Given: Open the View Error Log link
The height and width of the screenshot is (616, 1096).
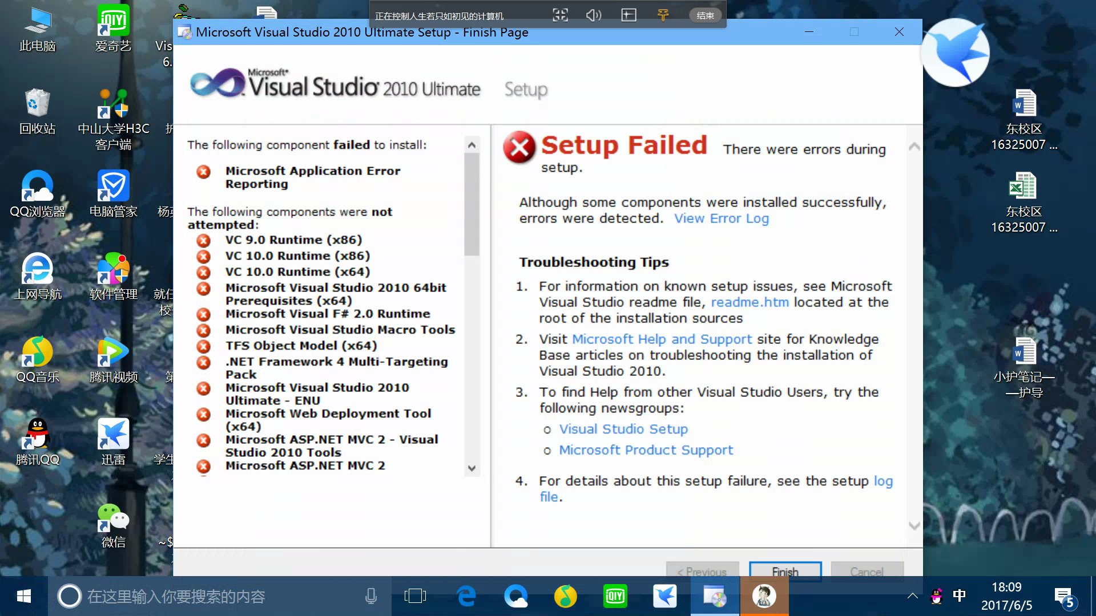Looking at the screenshot, I should pyautogui.click(x=721, y=218).
